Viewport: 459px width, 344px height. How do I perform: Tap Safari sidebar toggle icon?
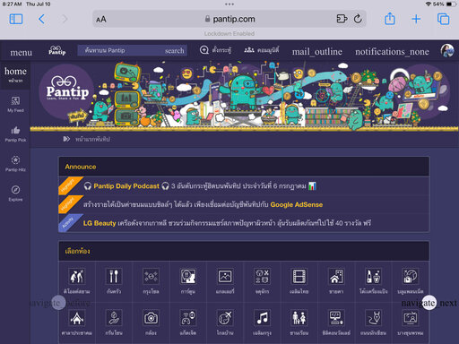tap(16, 19)
